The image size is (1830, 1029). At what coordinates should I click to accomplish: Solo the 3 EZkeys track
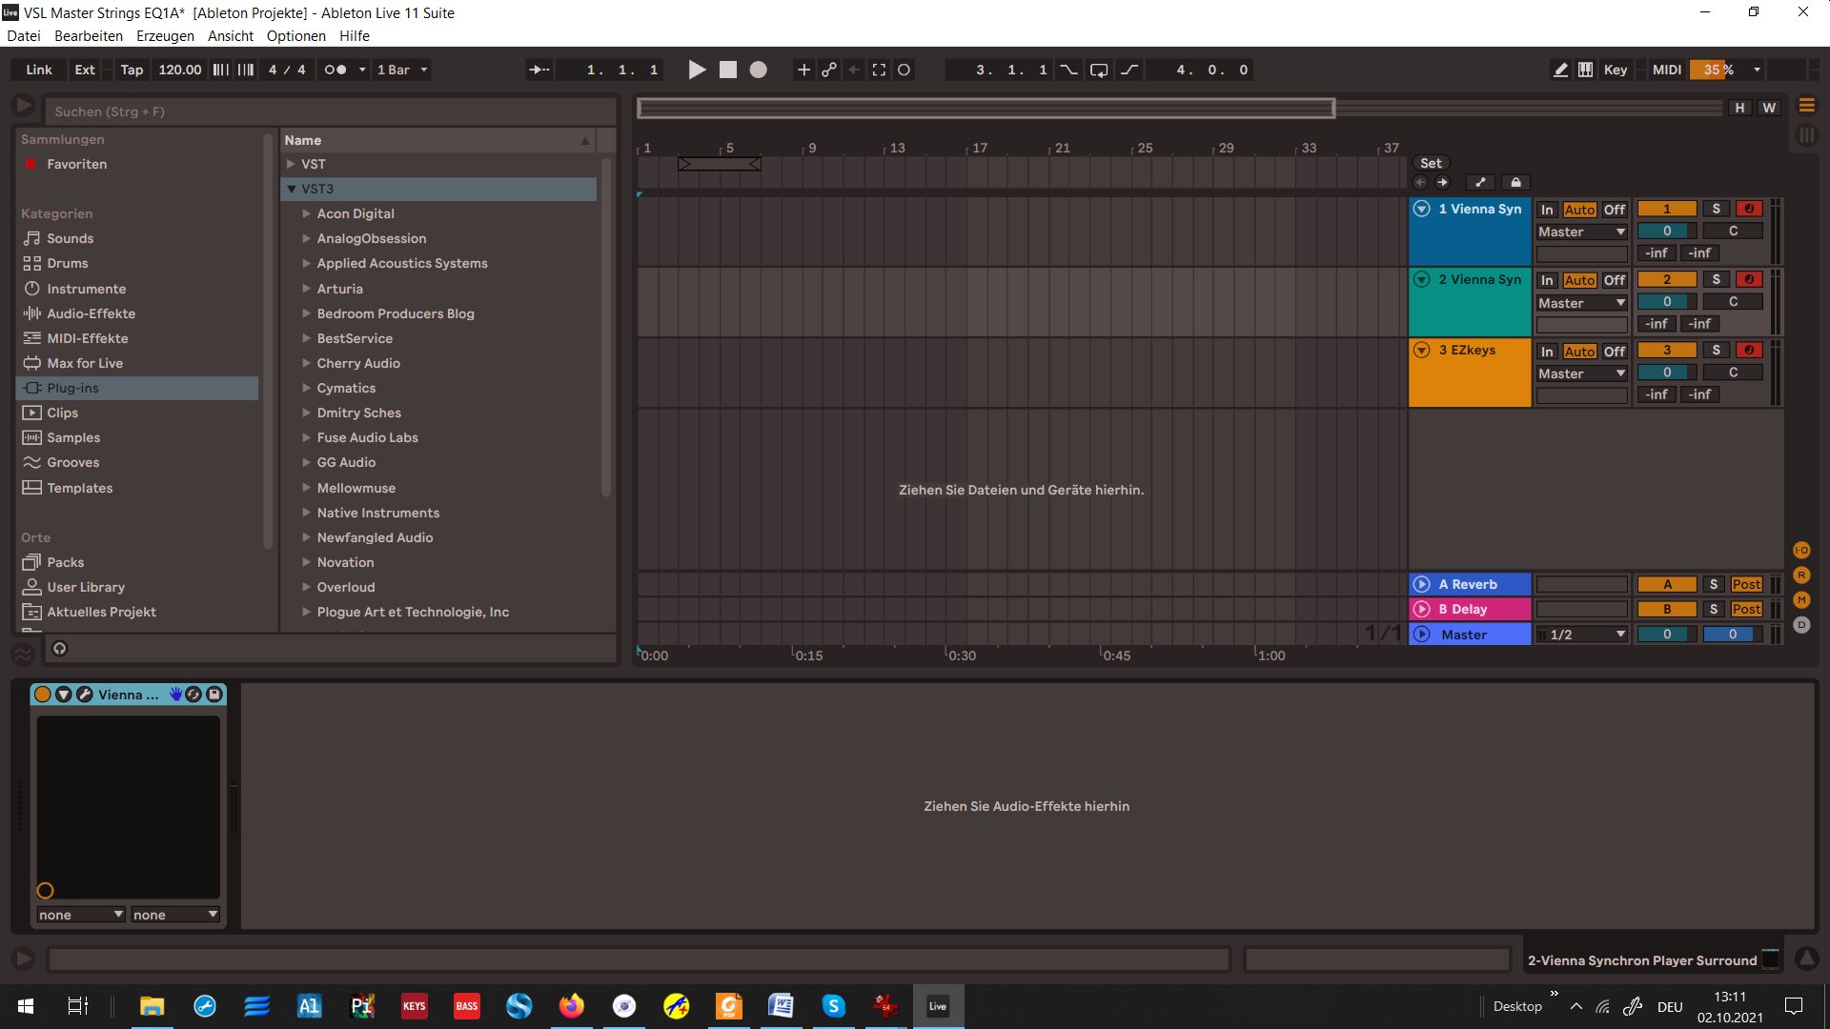click(x=1716, y=351)
